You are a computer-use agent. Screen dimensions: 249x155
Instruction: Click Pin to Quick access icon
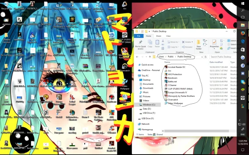pos(140,42)
